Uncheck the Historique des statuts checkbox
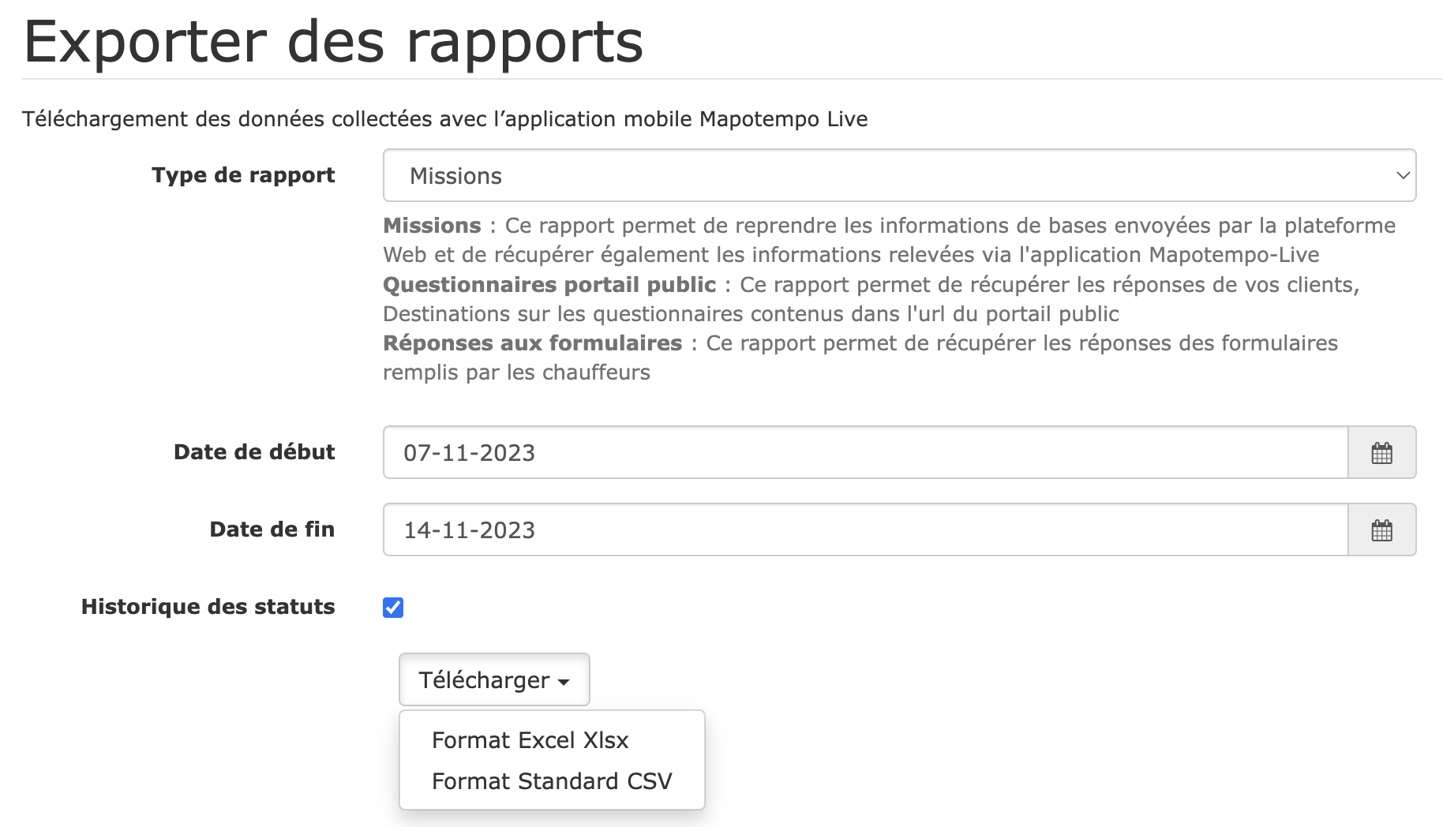The image size is (1443, 827). pyautogui.click(x=392, y=607)
